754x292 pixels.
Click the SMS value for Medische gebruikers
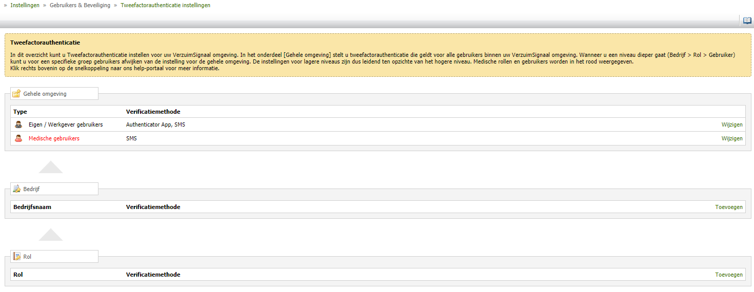(x=131, y=138)
